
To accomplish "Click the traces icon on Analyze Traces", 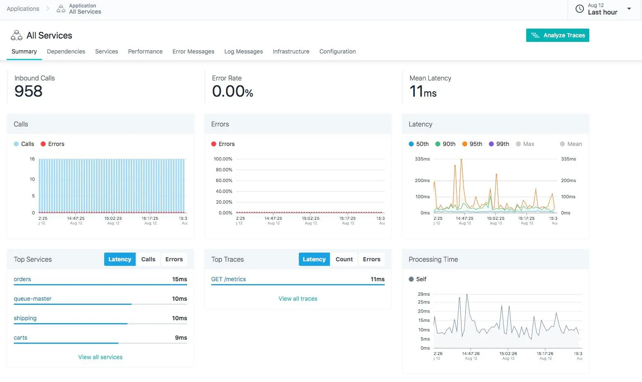I will pos(535,36).
